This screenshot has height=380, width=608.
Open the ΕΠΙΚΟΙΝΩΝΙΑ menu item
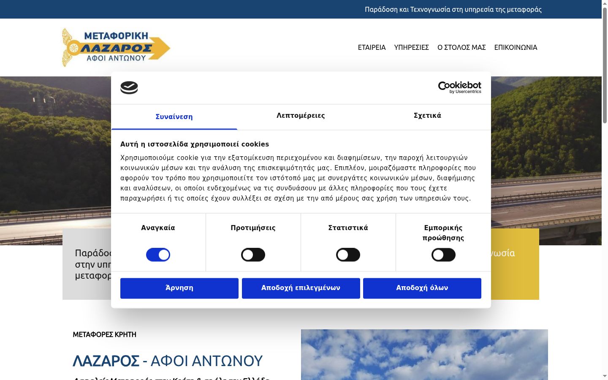click(516, 47)
